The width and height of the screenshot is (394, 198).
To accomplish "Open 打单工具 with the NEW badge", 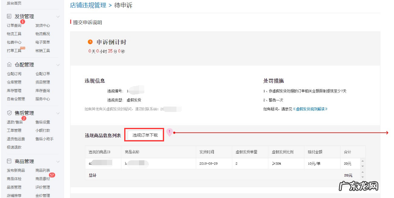I will tap(14, 50).
